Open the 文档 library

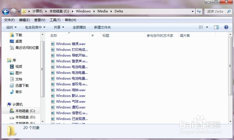(16, 79)
